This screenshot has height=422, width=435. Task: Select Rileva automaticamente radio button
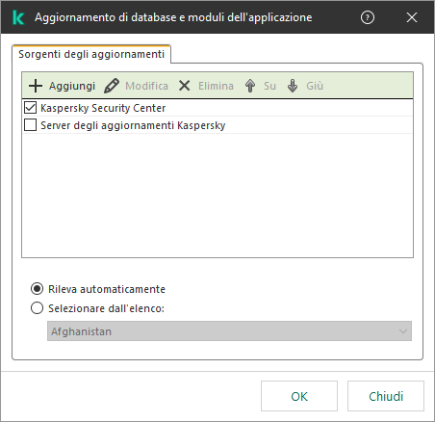[x=37, y=289]
